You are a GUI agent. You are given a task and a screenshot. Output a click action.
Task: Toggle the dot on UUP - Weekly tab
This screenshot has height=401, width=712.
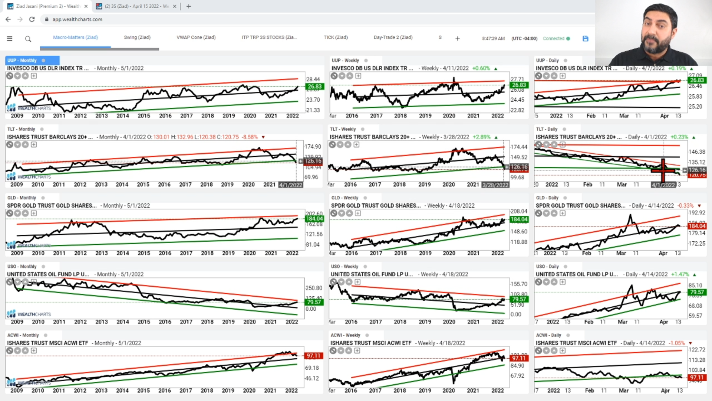click(x=366, y=61)
